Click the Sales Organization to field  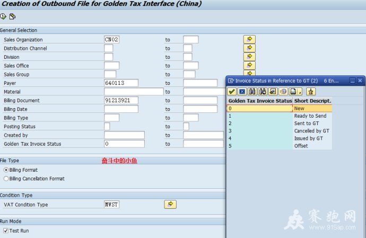pyautogui.click(x=191, y=39)
